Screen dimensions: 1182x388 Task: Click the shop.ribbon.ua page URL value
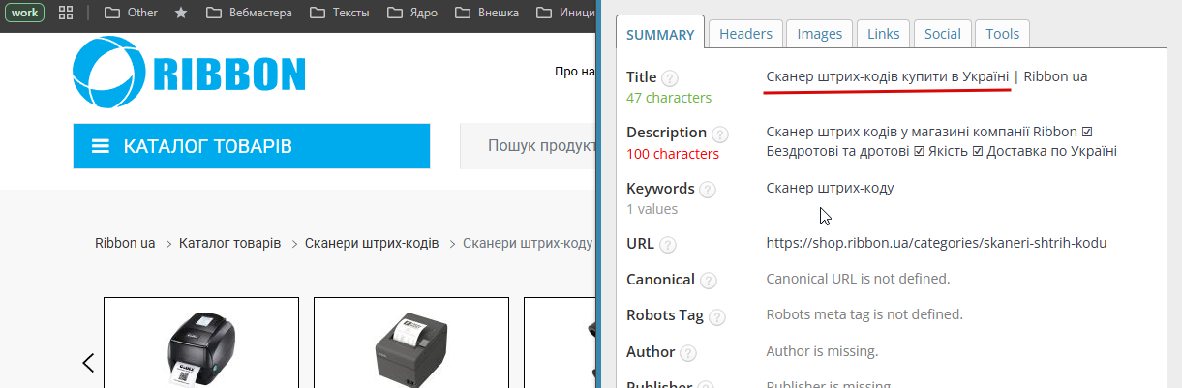(936, 243)
